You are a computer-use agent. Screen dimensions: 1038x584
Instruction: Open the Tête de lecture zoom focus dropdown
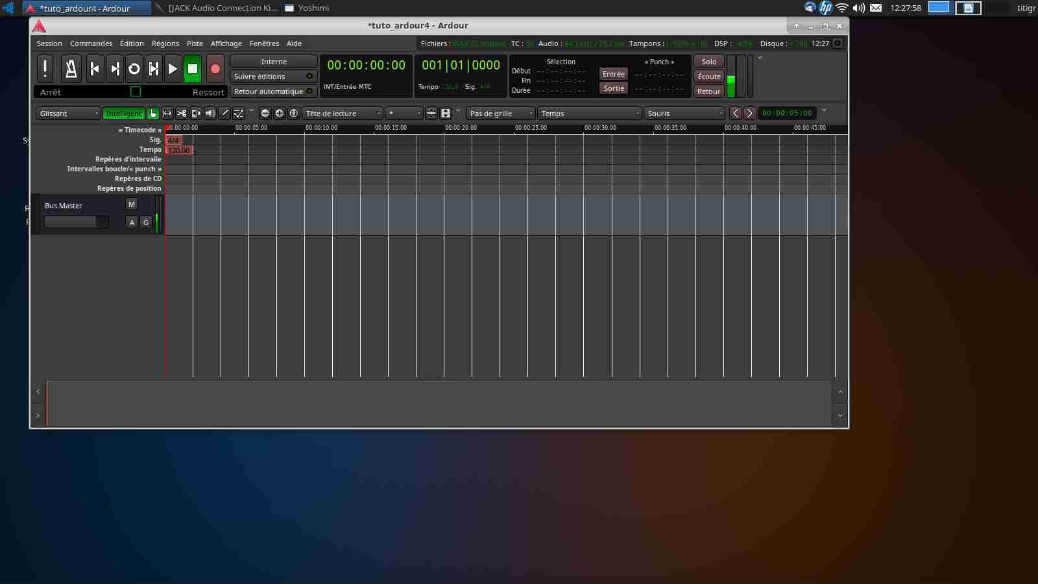(x=343, y=114)
